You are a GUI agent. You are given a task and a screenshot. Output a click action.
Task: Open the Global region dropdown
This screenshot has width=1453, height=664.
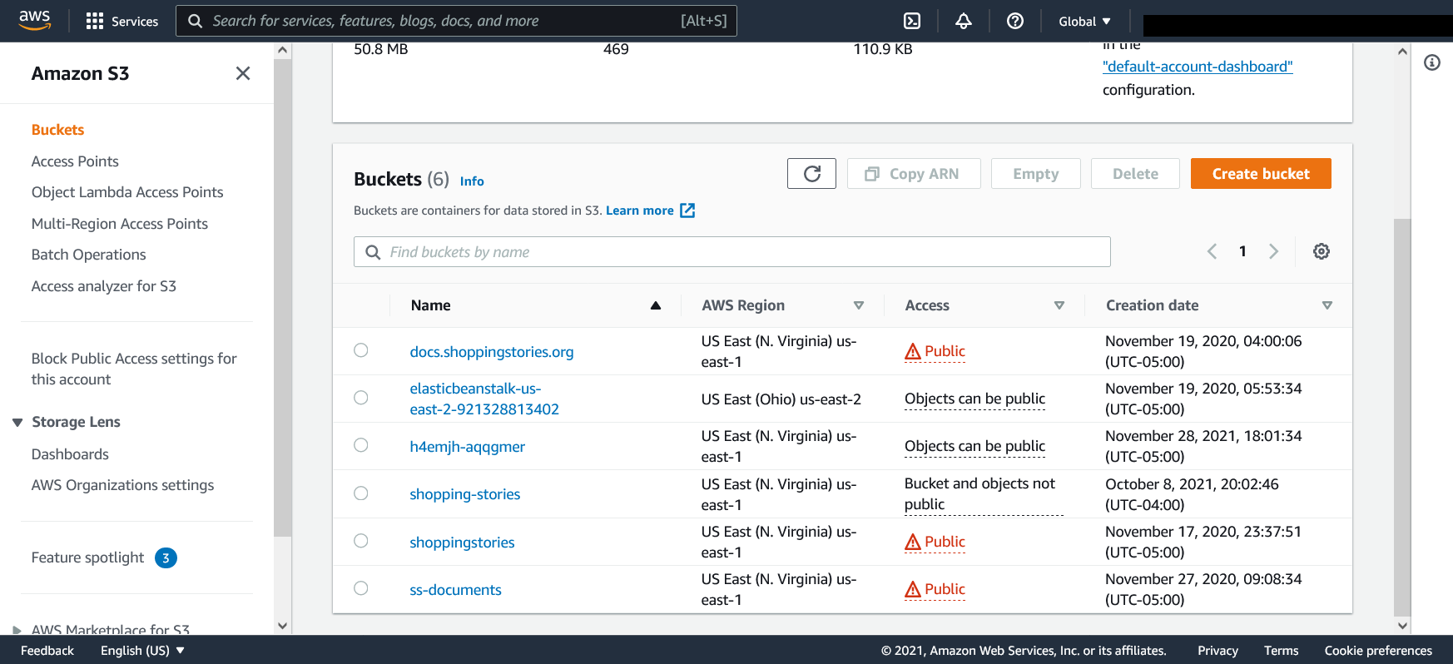1084,21
